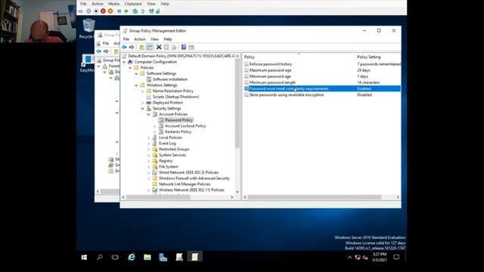Open View menu in Group Policy Management Editor
Image resolution: width=484 pixels, height=272 pixels.
[154, 39]
